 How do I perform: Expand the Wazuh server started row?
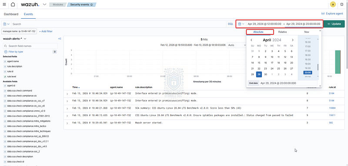click(x=67, y=123)
